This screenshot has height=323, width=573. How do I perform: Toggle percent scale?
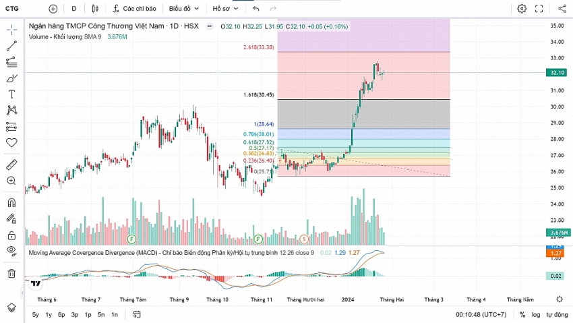click(522, 315)
